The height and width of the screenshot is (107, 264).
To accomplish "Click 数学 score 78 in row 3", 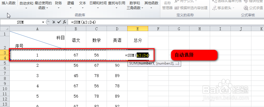I will 97,76.
